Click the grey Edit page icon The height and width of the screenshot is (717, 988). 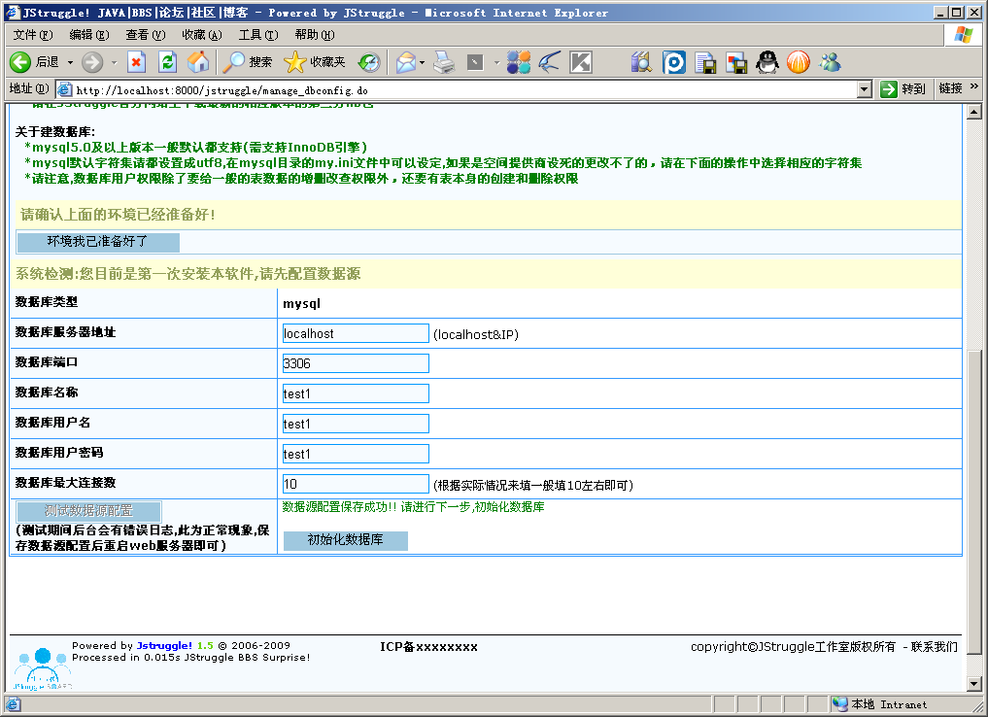475,62
